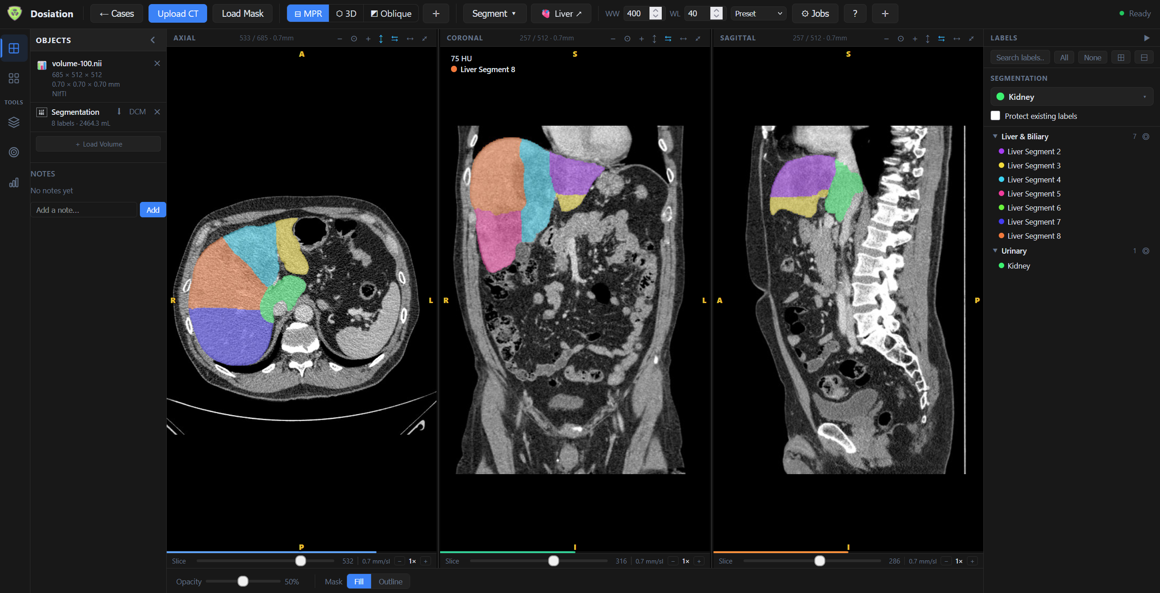Click the Axial slice slider handle
The height and width of the screenshot is (593, 1160).
(301, 561)
